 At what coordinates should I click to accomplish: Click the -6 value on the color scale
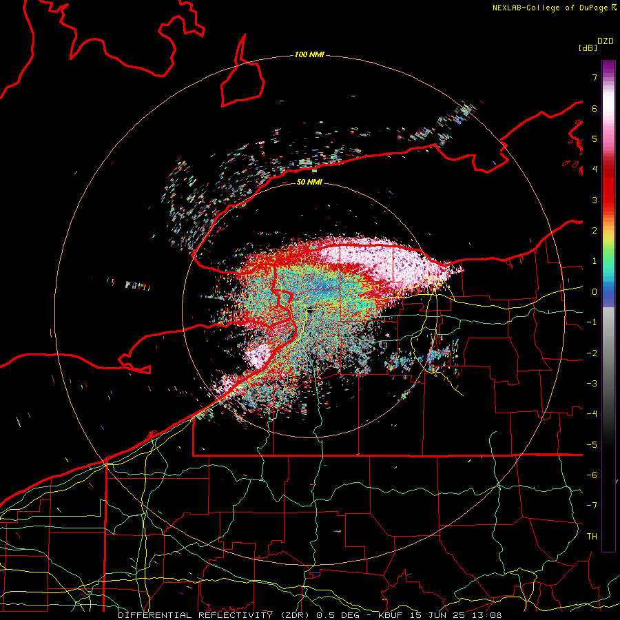click(592, 475)
